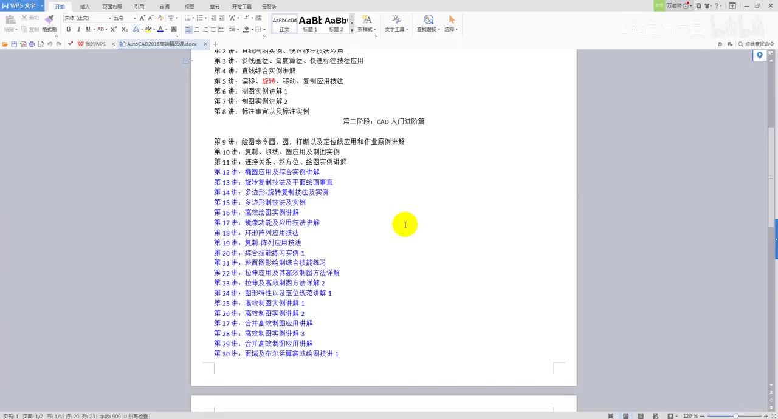The height and width of the screenshot is (419, 778).
Task: Click the print icon in quick access bar
Action: click(x=32, y=44)
